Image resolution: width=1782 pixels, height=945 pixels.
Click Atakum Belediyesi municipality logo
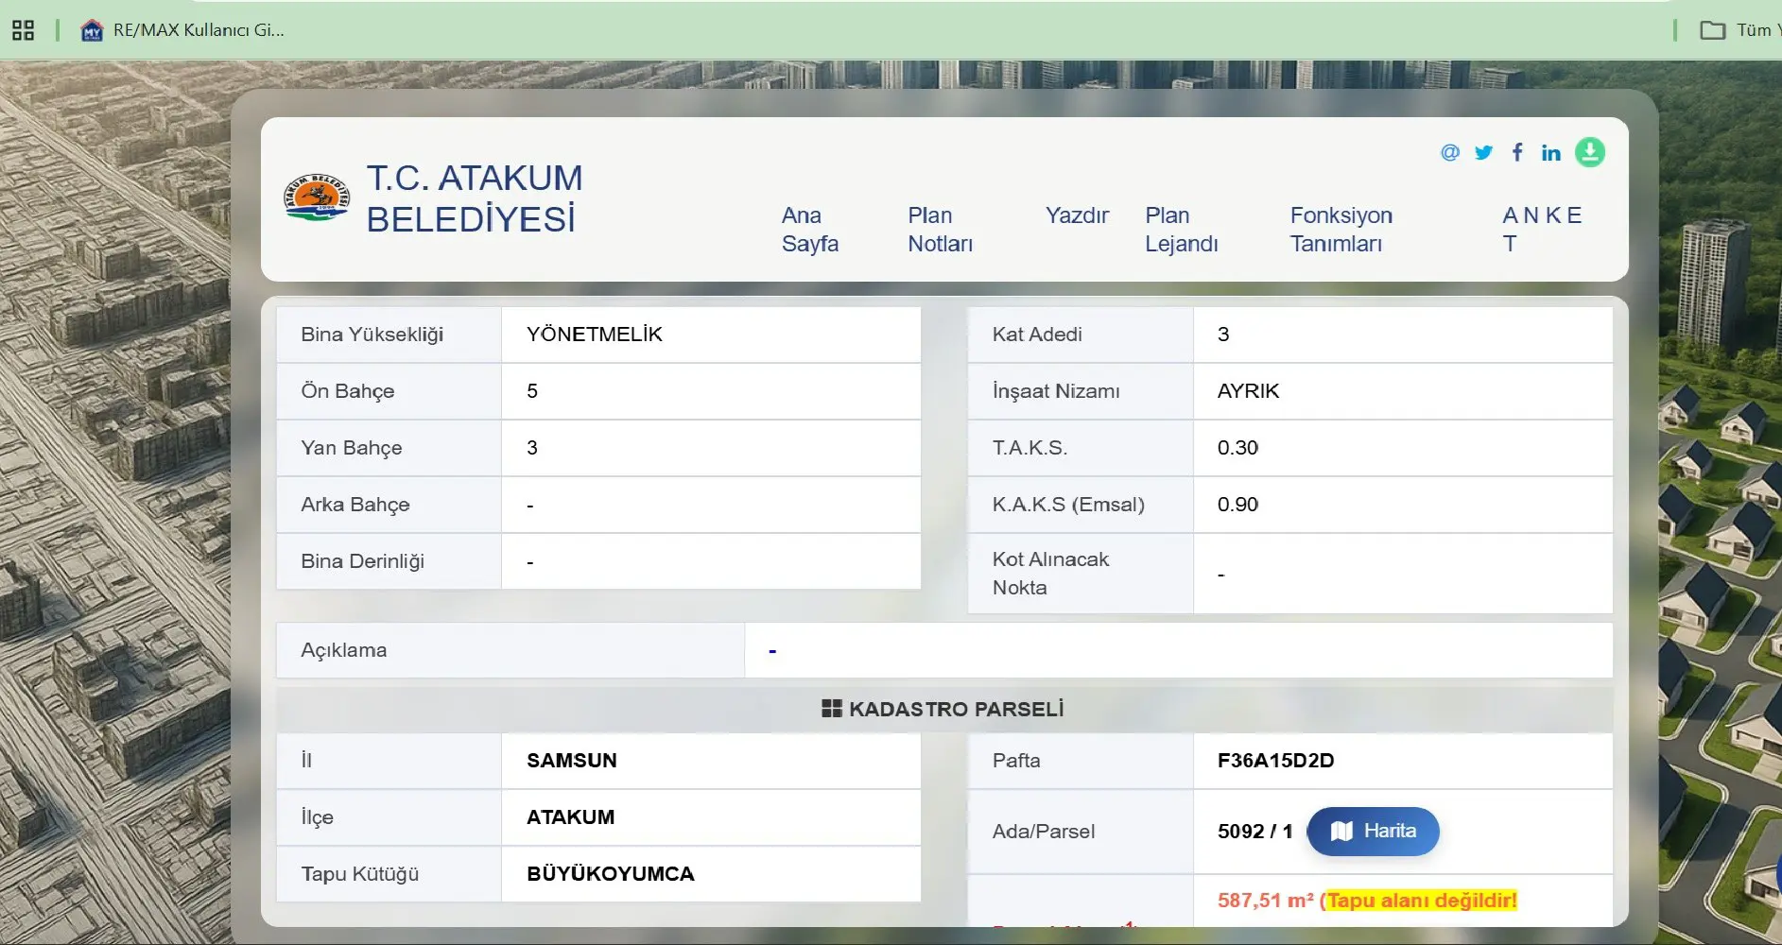(x=317, y=198)
